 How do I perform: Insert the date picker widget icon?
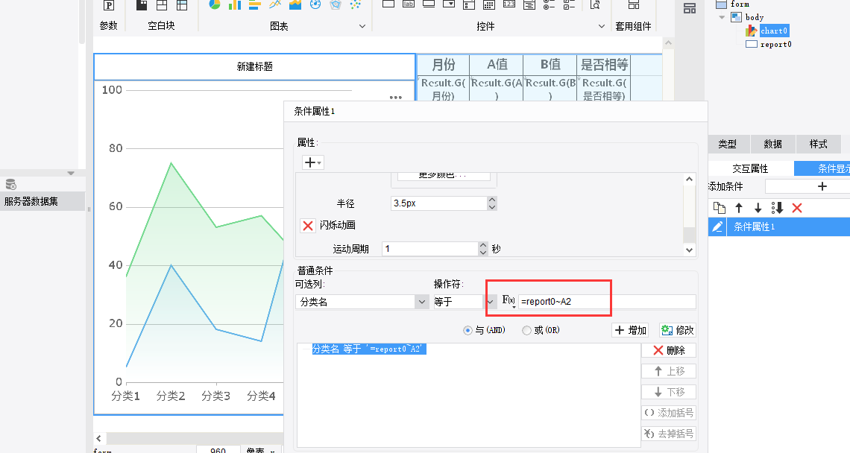[x=489, y=5]
